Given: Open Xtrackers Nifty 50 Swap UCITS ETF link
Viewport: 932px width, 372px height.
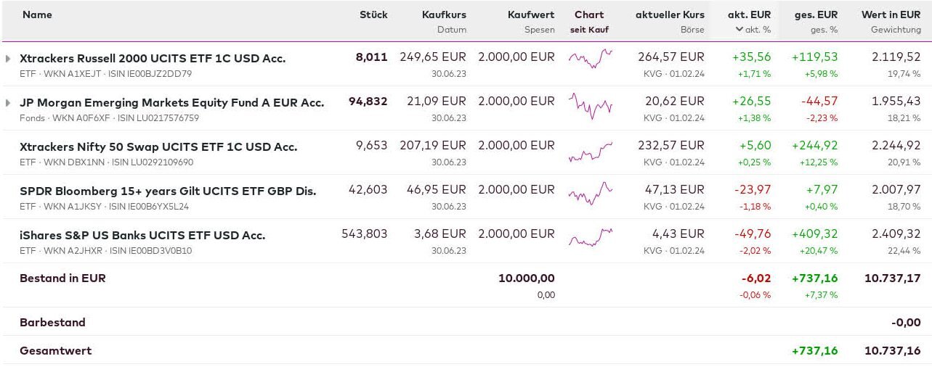Looking at the screenshot, I should click(x=158, y=147).
